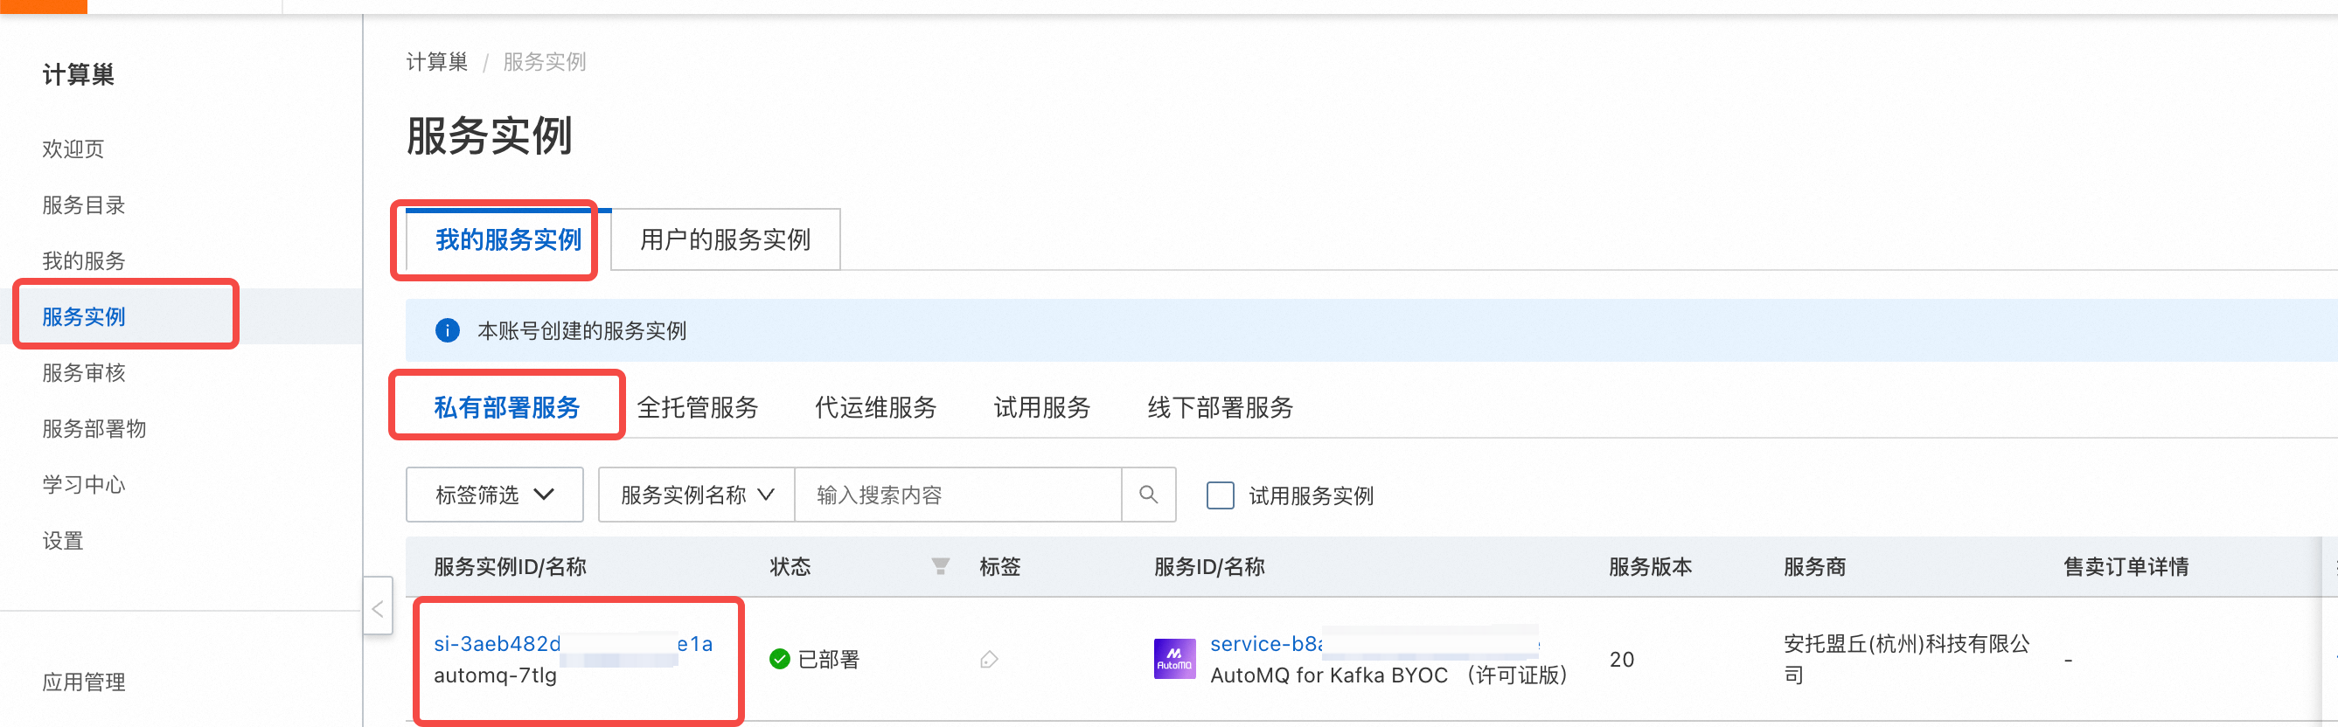Select the 线下部署服务 tab

point(1220,407)
